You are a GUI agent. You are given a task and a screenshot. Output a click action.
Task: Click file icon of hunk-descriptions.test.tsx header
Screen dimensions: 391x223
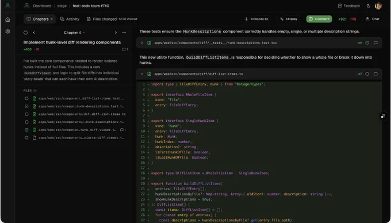(149, 43)
